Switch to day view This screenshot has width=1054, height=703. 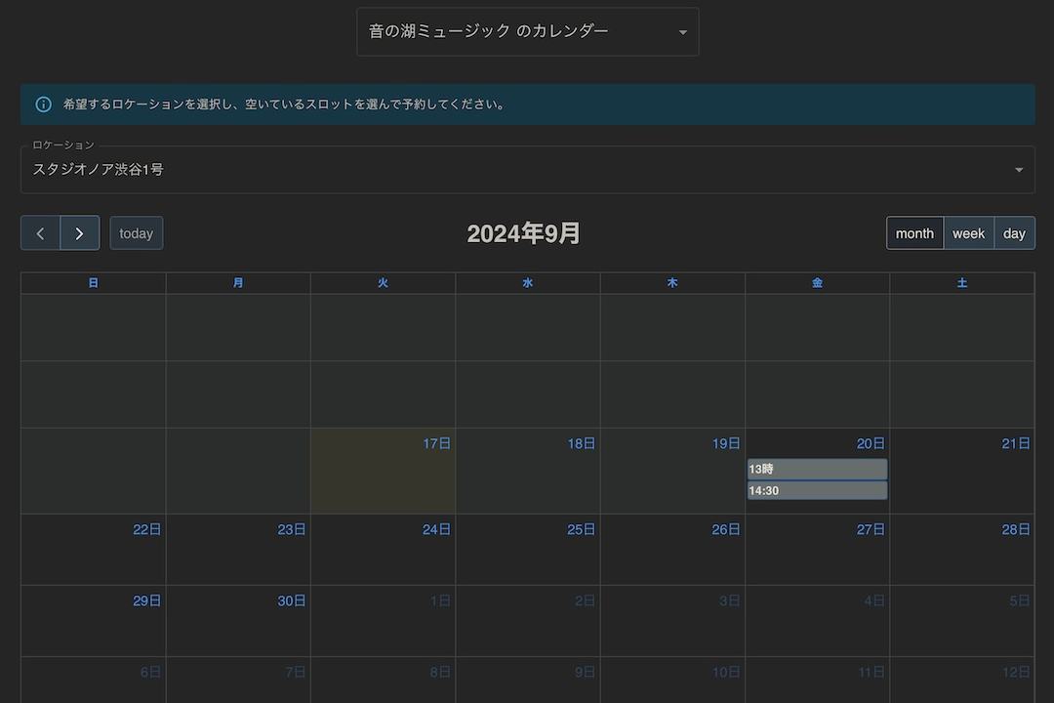[1013, 232]
